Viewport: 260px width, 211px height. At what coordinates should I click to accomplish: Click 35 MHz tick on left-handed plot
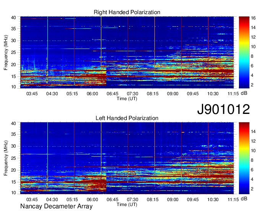click(14, 134)
